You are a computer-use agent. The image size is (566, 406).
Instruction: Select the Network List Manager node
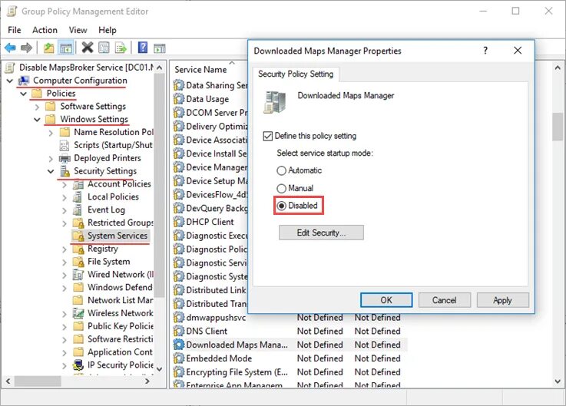[121, 300]
